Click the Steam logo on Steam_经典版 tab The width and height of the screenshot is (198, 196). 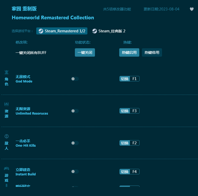point(95,31)
